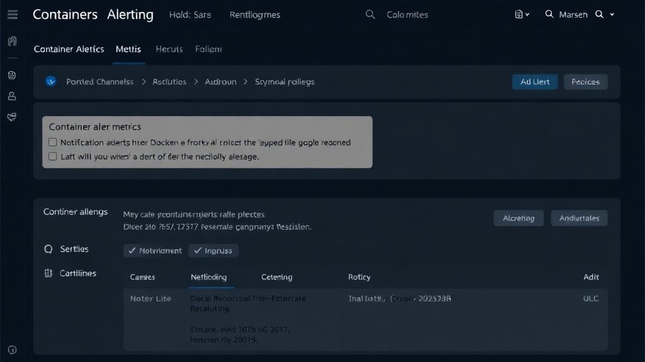Select the Containers icon in left sidebar

pos(11,41)
